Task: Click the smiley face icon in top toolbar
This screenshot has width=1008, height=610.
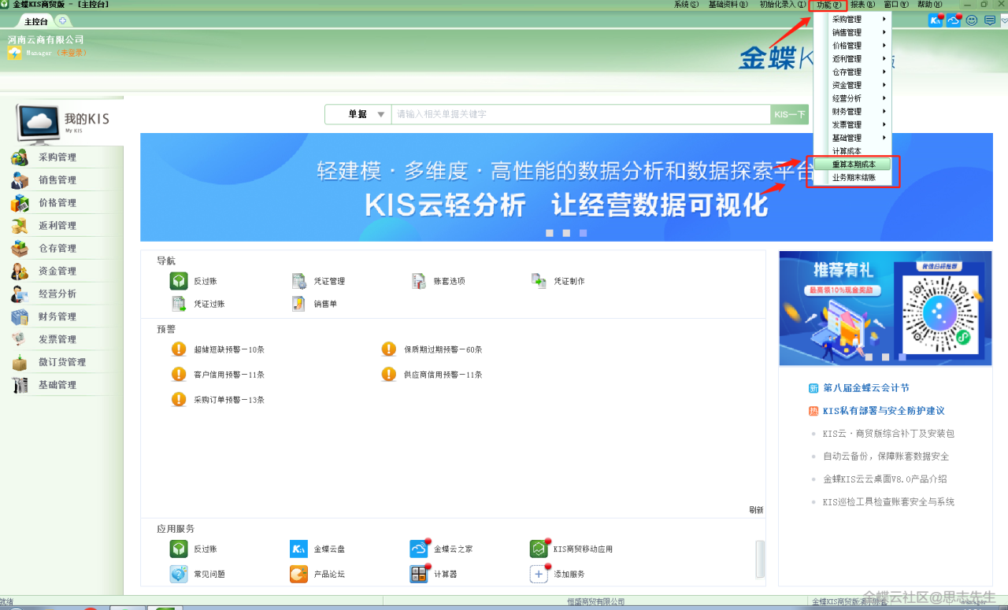Action: tap(972, 20)
